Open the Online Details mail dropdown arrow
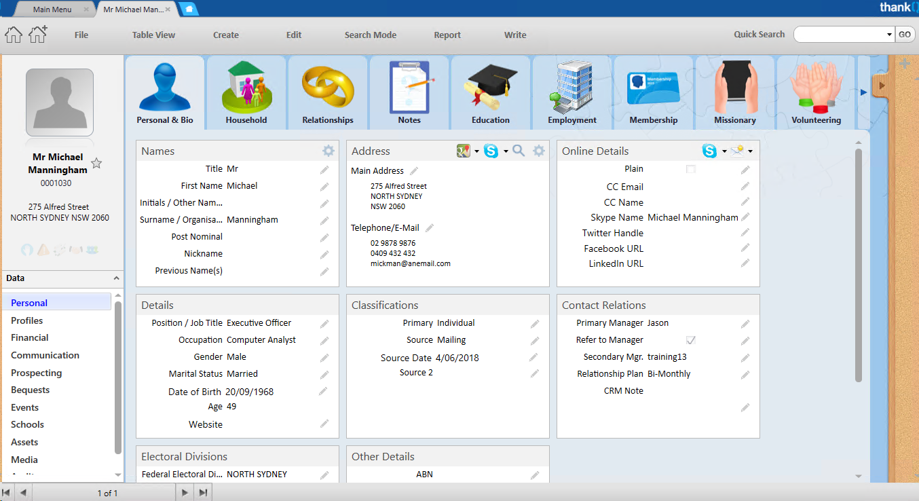919x501 pixels. (x=750, y=151)
